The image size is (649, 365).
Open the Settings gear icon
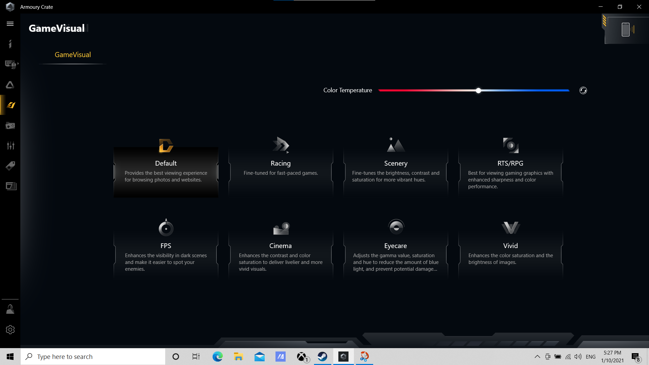pos(10,330)
